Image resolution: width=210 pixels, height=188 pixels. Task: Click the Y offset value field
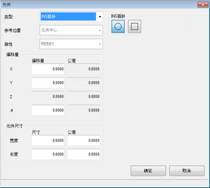(48, 83)
